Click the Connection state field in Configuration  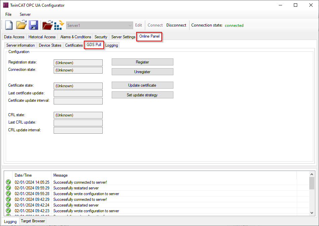pyautogui.click(x=78, y=70)
